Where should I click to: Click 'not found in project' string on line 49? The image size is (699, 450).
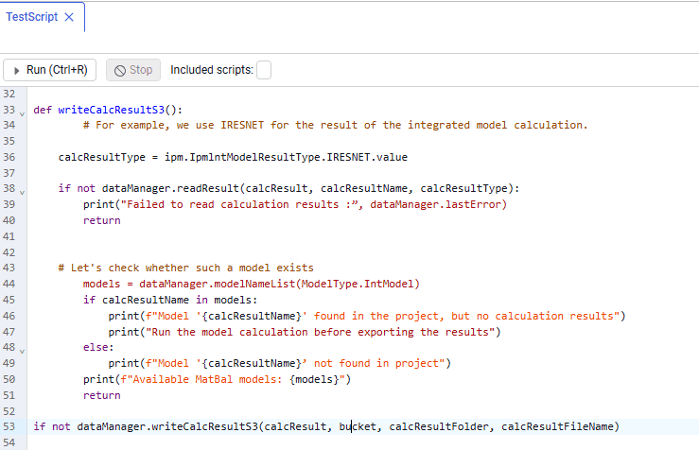376,363
